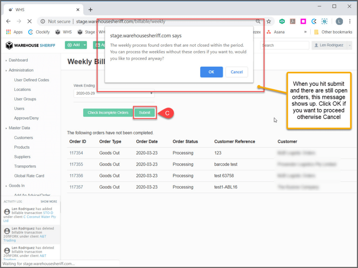The image size is (358, 268).
Task: Select Global Rate Card in sidebar
Action: (29, 176)
